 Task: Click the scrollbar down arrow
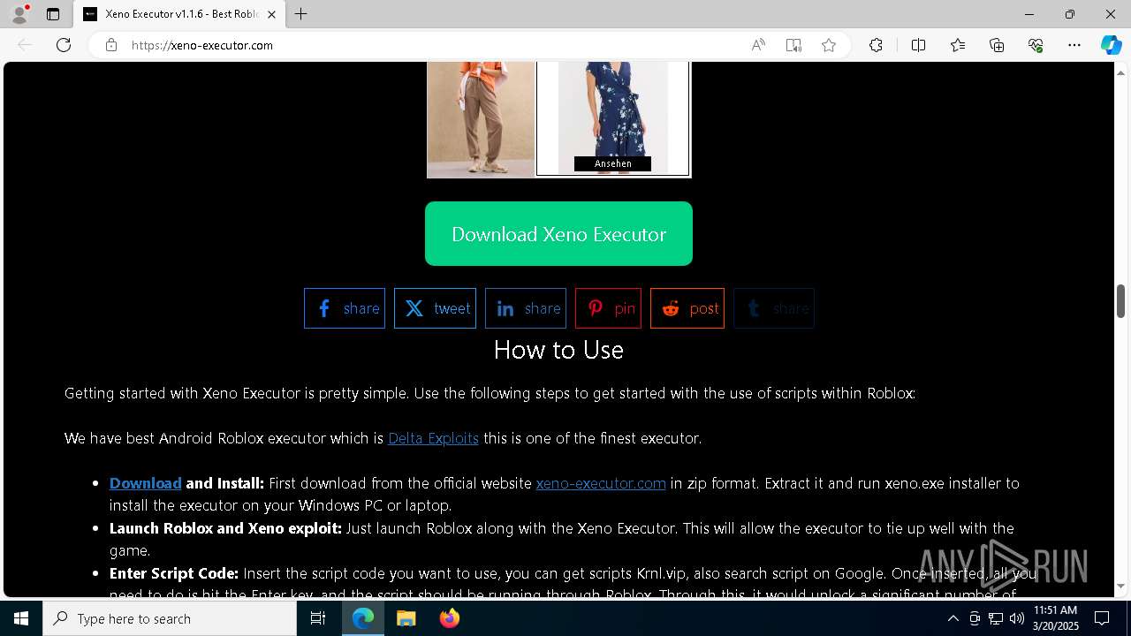tap(1120, 587)
